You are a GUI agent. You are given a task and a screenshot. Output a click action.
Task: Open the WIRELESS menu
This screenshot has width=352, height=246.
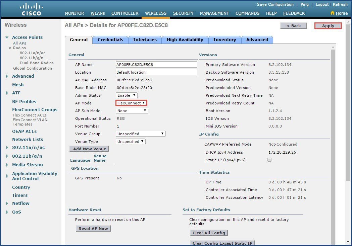pyautogui.click(x=156, y=13)
